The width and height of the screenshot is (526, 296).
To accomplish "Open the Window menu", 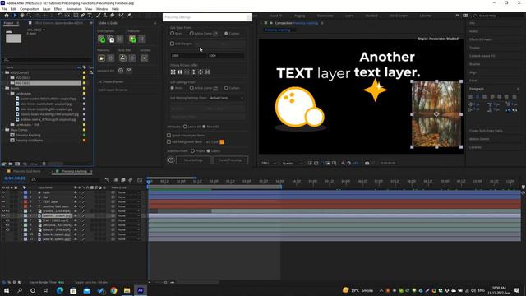I will click(x=102, y=9).
